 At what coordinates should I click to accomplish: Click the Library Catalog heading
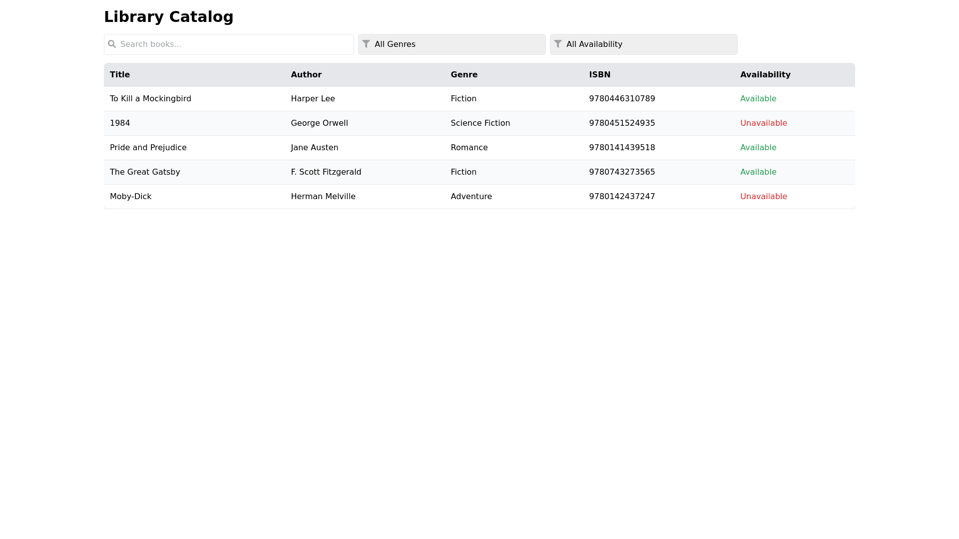pyautogui.click(x=168, y=17)
